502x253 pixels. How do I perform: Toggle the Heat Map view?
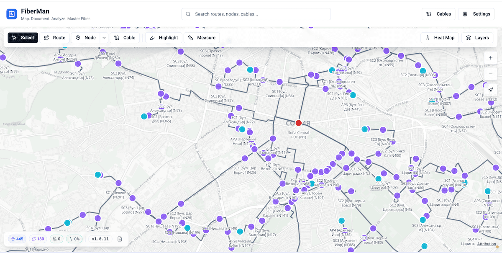[439, 37]
